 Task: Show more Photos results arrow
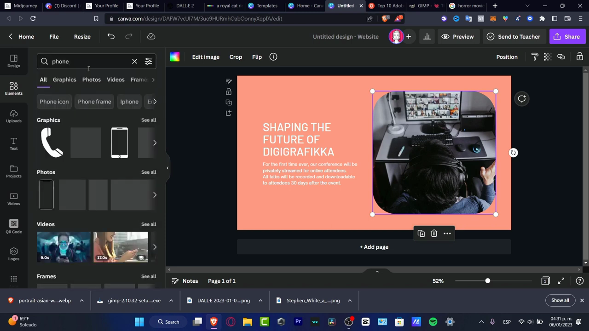155,195
